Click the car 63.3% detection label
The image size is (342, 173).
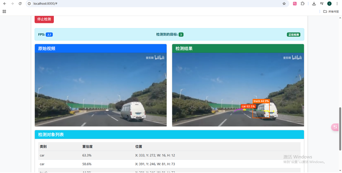[x=248, y=106]
